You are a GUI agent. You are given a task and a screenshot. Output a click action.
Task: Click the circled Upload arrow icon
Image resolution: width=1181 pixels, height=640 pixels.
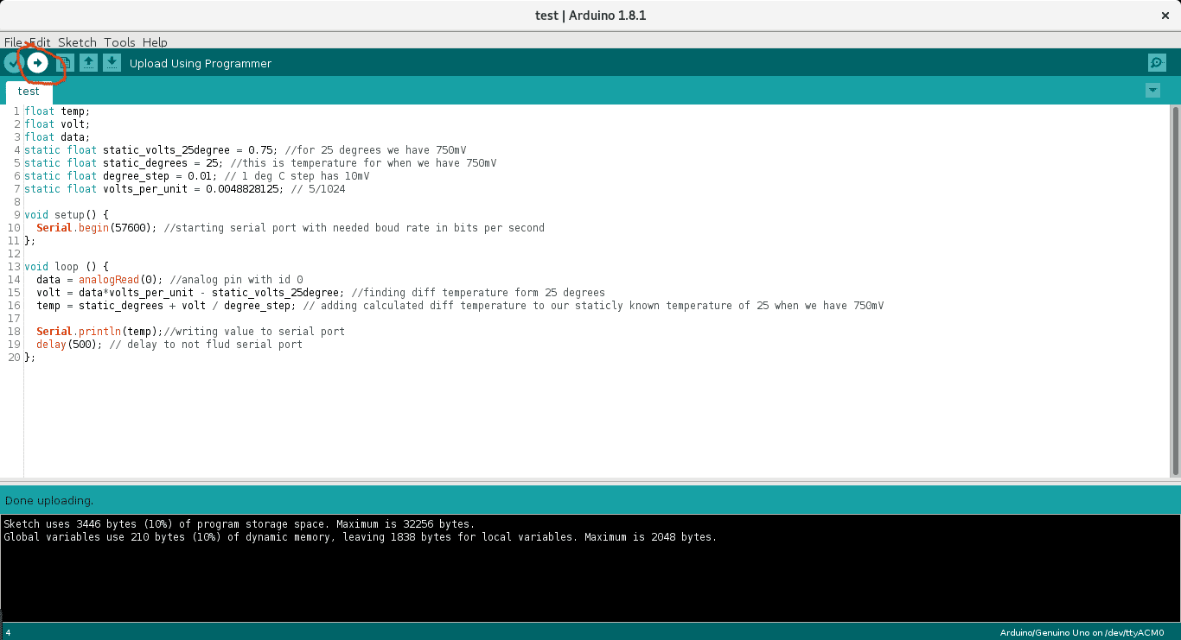coord(36,62)
